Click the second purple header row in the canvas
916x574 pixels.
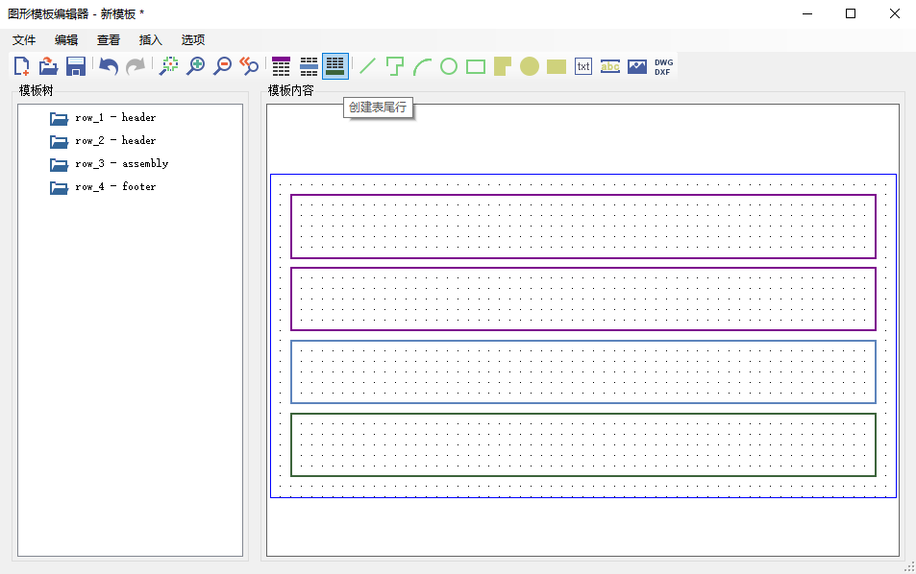click(x=583, y=299)
